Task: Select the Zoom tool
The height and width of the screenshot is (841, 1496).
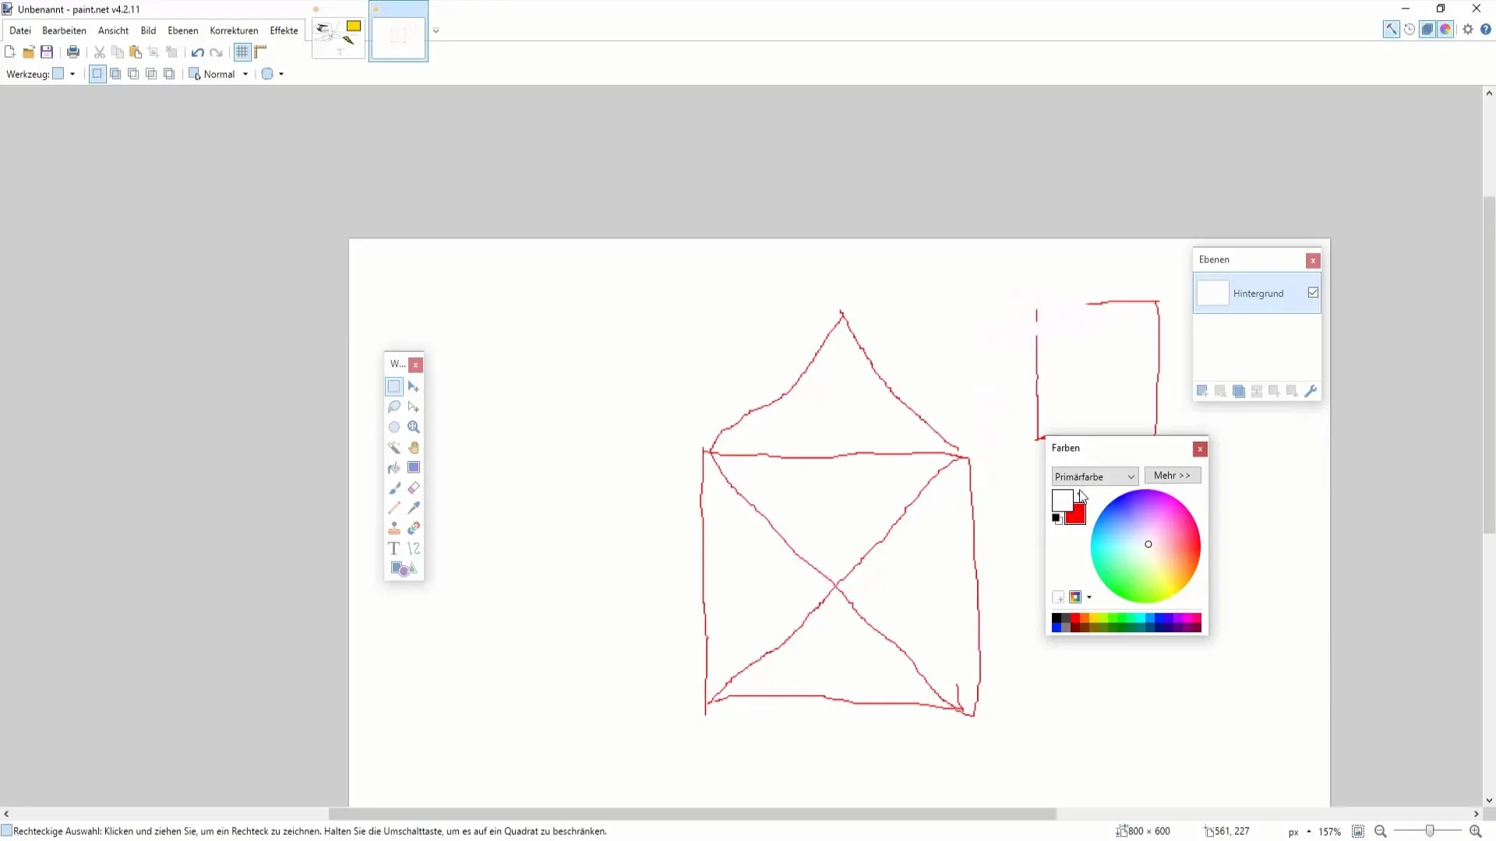Action: pos(414,426)
